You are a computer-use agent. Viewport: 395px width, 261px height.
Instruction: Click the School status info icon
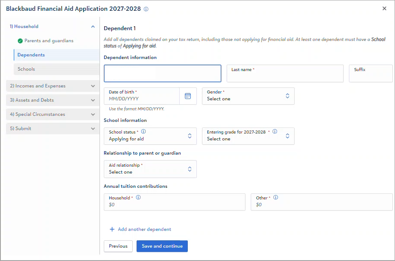(143, 131)
